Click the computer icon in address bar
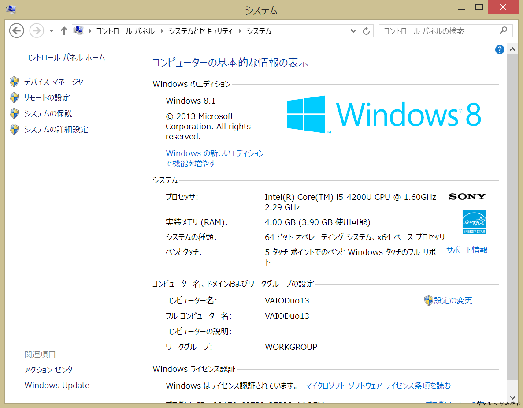Viewport: 523px width, 408px height. [x=78, y=31]
